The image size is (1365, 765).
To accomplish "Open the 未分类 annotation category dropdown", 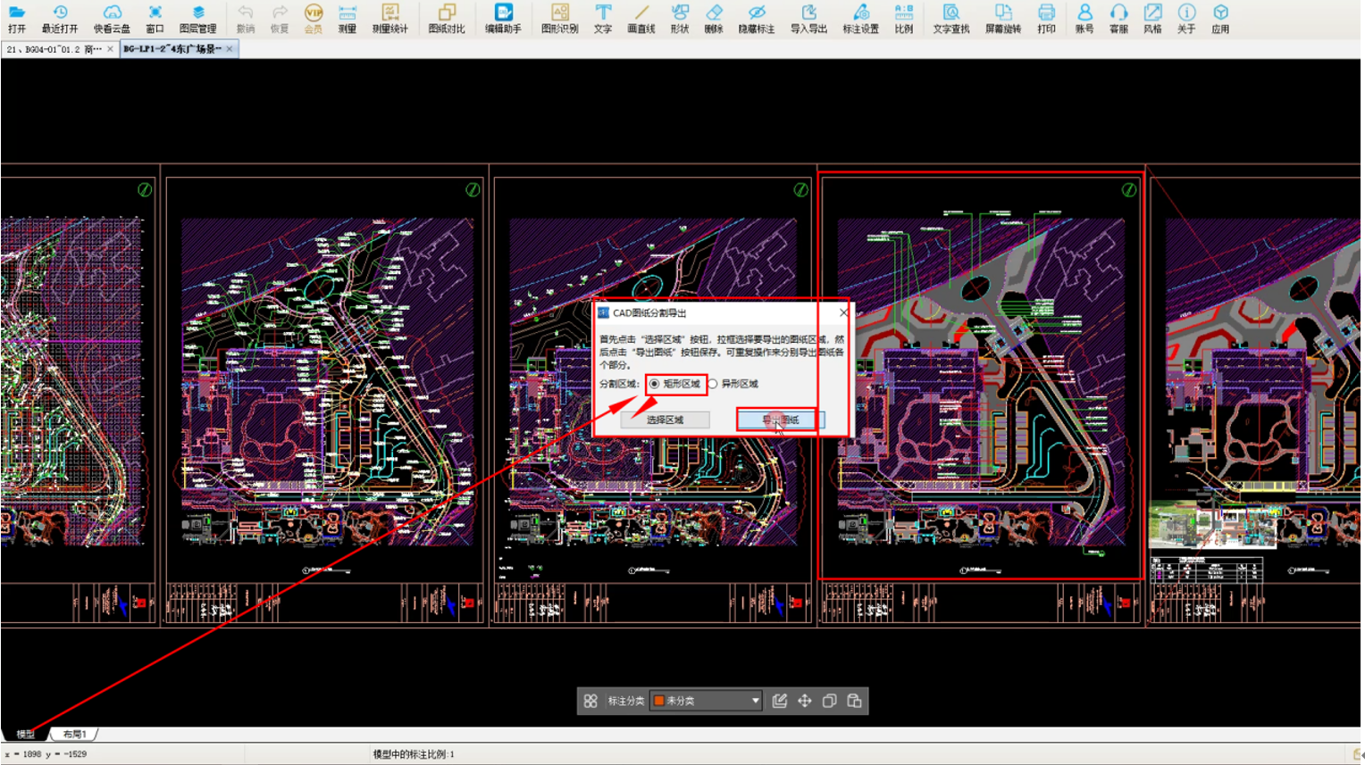I will (x=707, y=701).
